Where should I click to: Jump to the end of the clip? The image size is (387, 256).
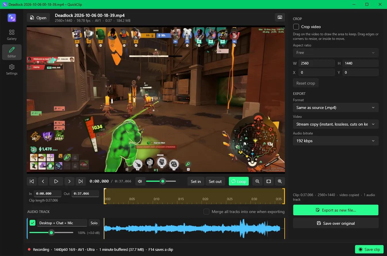pos(81,181)
